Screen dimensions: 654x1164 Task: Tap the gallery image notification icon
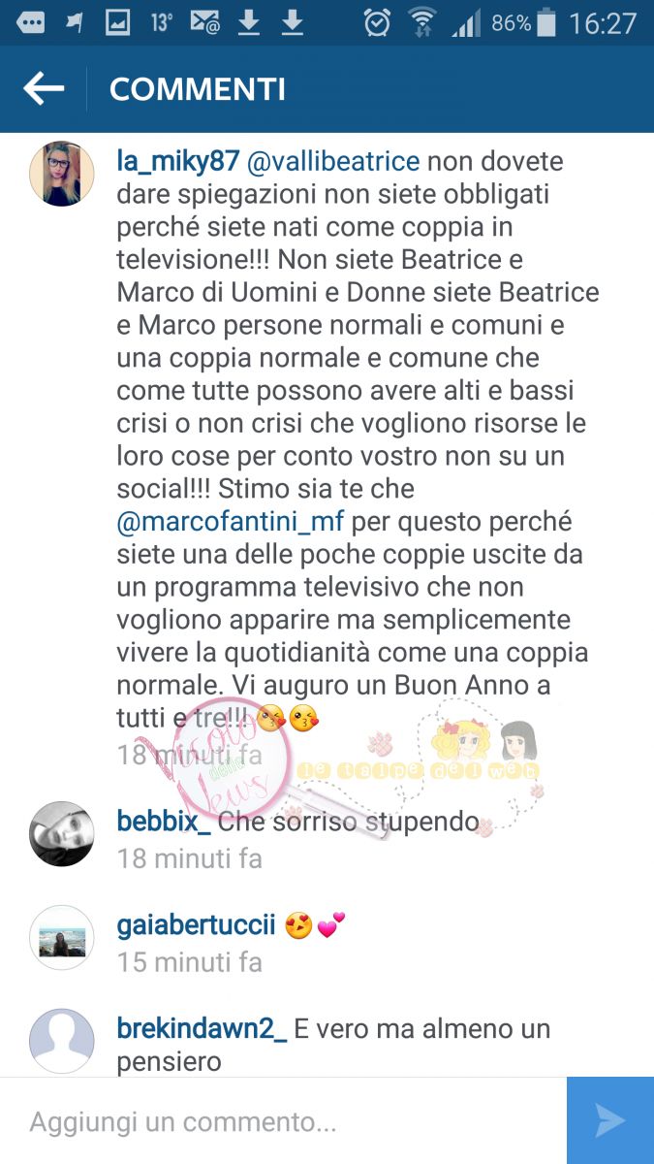pos(117,22)
